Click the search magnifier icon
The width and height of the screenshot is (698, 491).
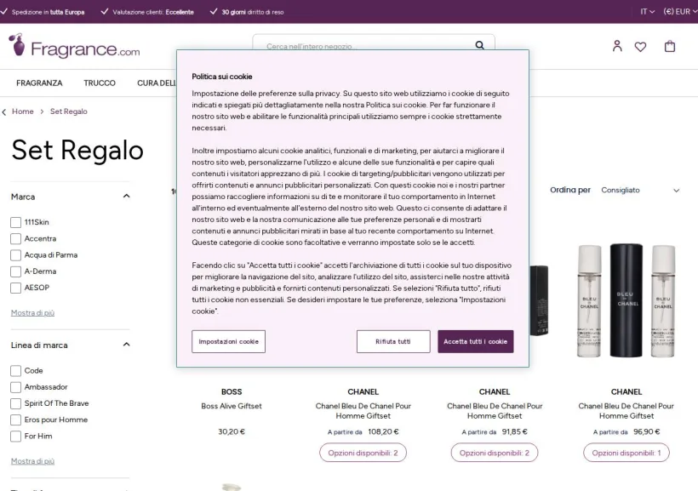(479, 45)
